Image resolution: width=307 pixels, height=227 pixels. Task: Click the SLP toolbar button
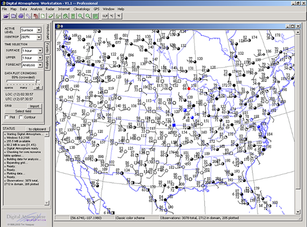(105, 16)
